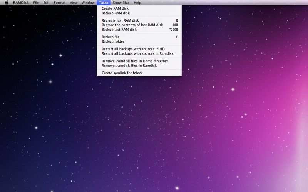Screen dimensions: 308x192
Task: Open the Window menu
Action: pos(88,3)
